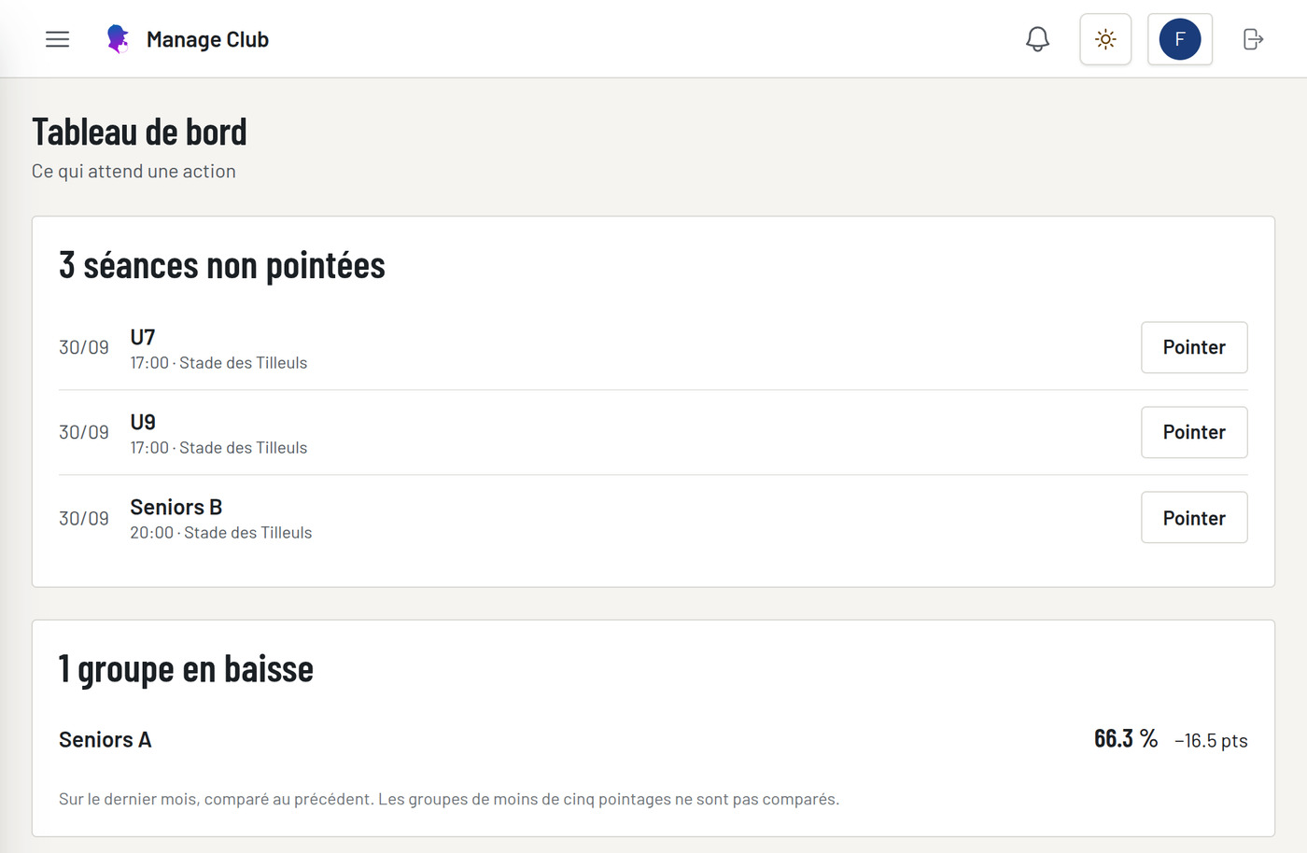Click the Manage Club logo icon

[x=118, y=39]
